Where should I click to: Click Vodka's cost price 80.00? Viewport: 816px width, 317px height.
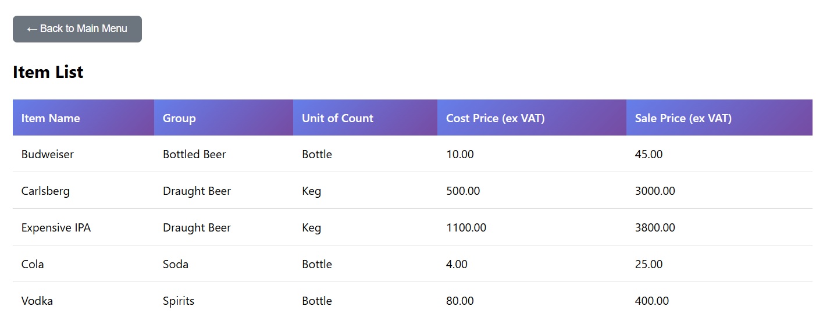(x=459, y=301)
